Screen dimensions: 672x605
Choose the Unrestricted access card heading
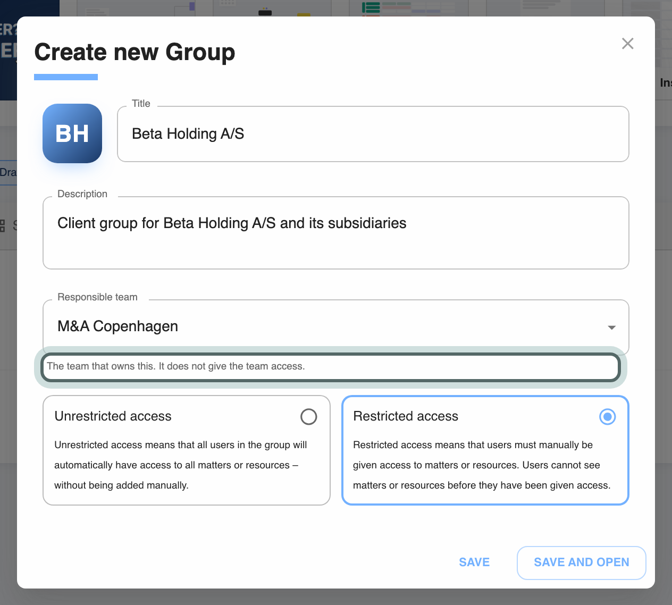coord(113,416)
